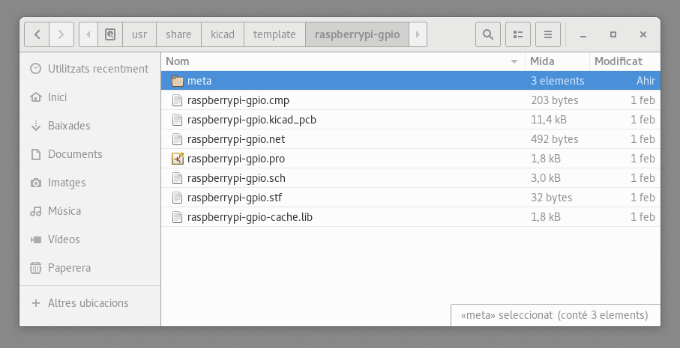Click the root filesystem disk icon
Screen dimensions: 680x348
pos(110,34)
